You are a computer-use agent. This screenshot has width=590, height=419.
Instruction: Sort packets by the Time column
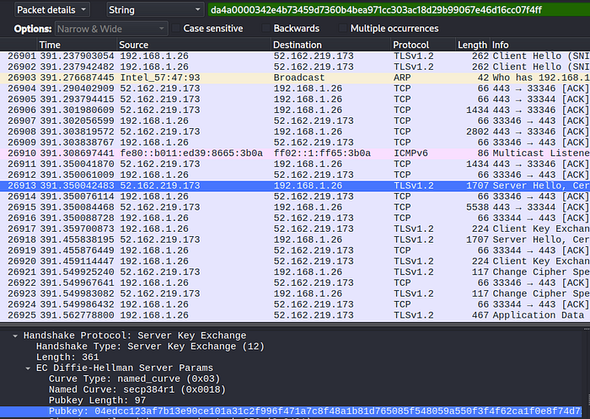[x=50, y=45]
